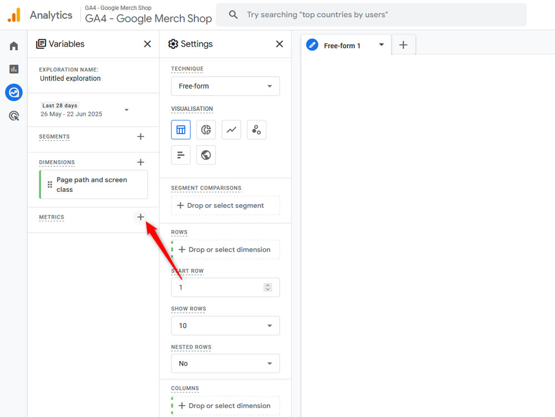Open Advertising icon in left sidebar
The height and width of the screenshot is (417, 555).
14,116
